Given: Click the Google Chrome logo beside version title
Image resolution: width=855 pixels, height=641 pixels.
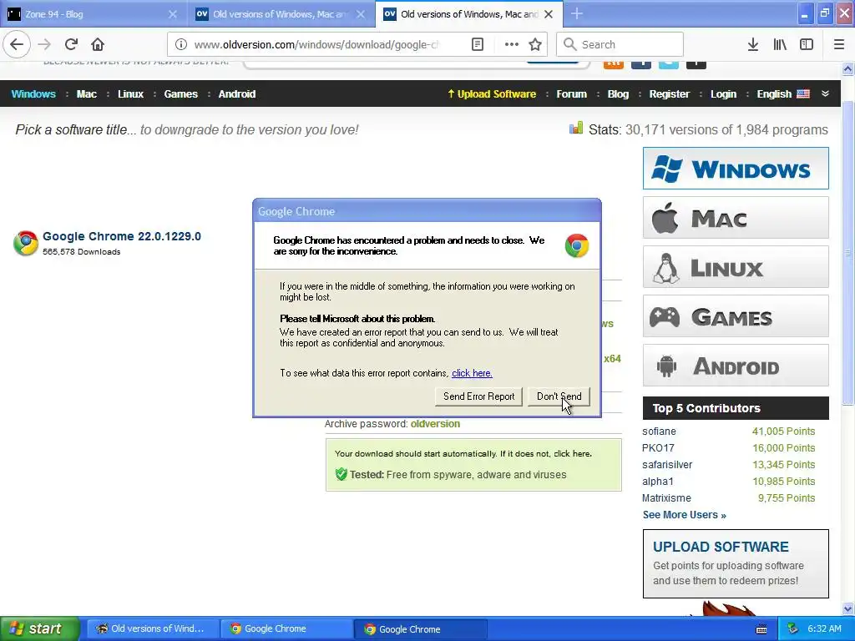Looking at the screenshot, I should click(26, 243).
